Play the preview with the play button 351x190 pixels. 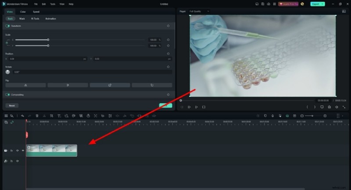[x=196, y=107]
